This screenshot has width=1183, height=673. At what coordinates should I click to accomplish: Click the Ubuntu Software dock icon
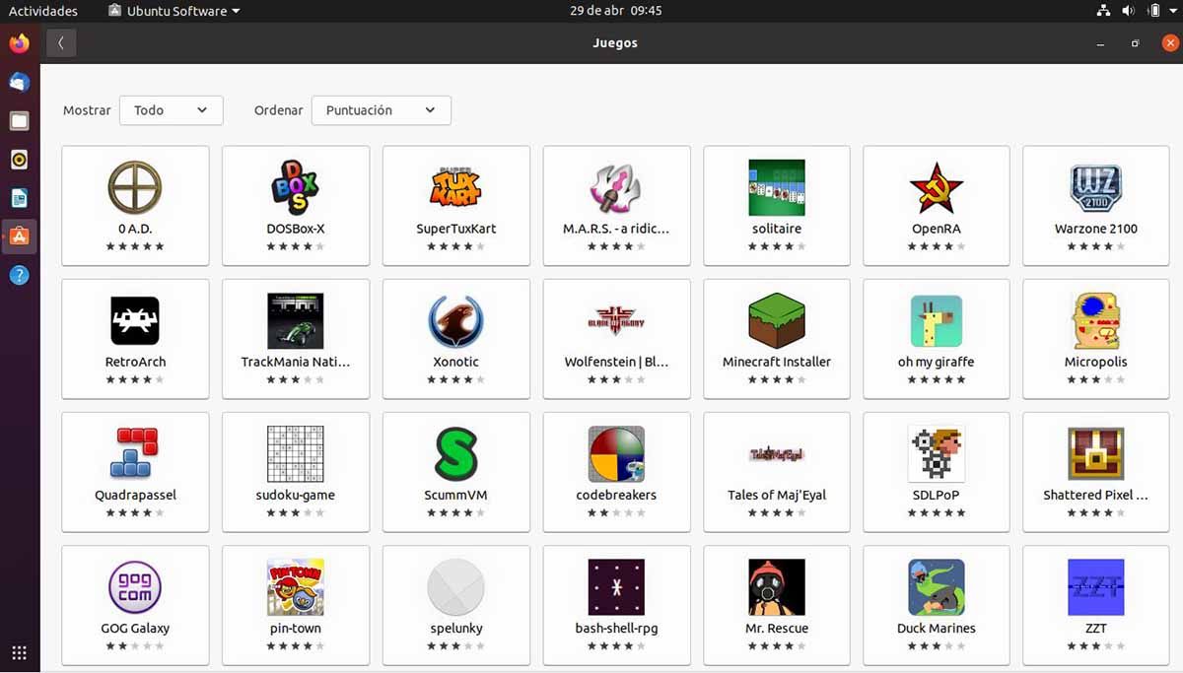[19, 236]
